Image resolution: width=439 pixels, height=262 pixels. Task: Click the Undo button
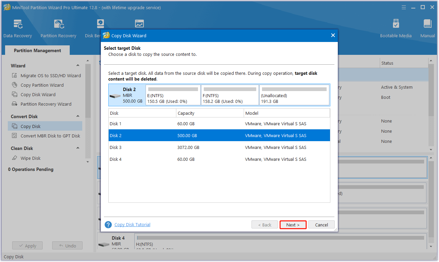coord(67,246)
